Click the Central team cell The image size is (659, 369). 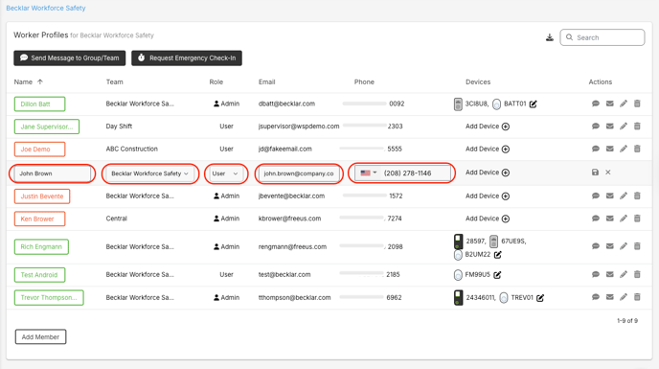coord(117,219)
